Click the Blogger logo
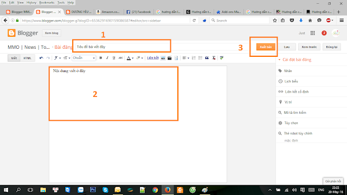Image resolution: width=347 pixels, height=195 pixels. pyautogui.click(x=23, y=33)
